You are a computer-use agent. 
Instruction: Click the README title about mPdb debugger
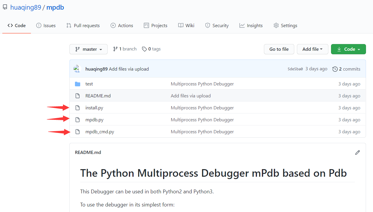click(213, 173)
